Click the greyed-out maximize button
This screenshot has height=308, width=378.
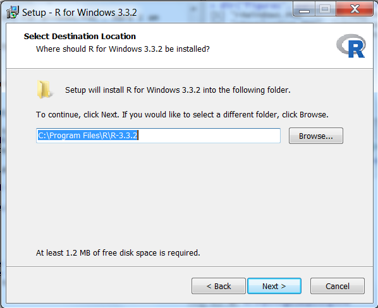tap(325, 9)
